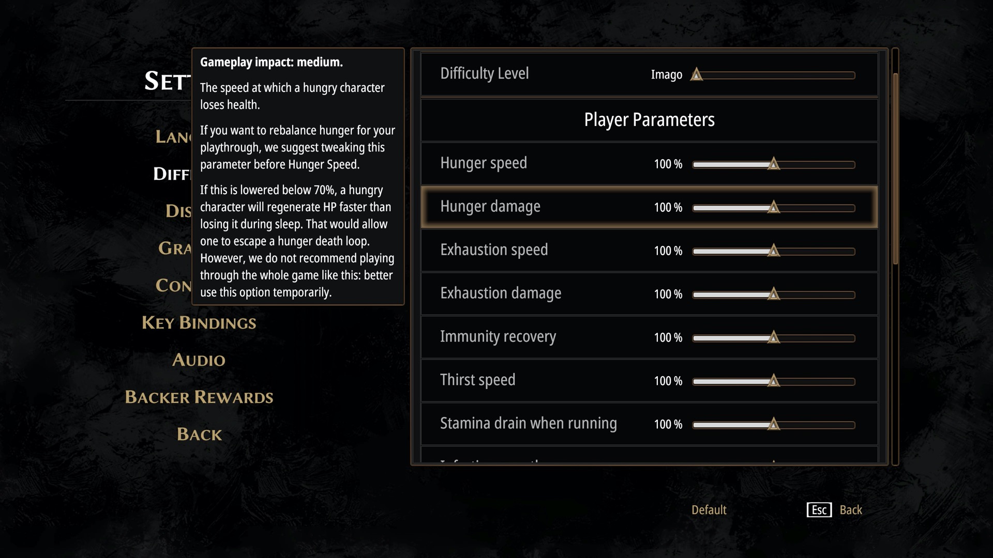Click the Exhaustion damage slider triangle handle
The image size is (993, 558).
[773, 294]
